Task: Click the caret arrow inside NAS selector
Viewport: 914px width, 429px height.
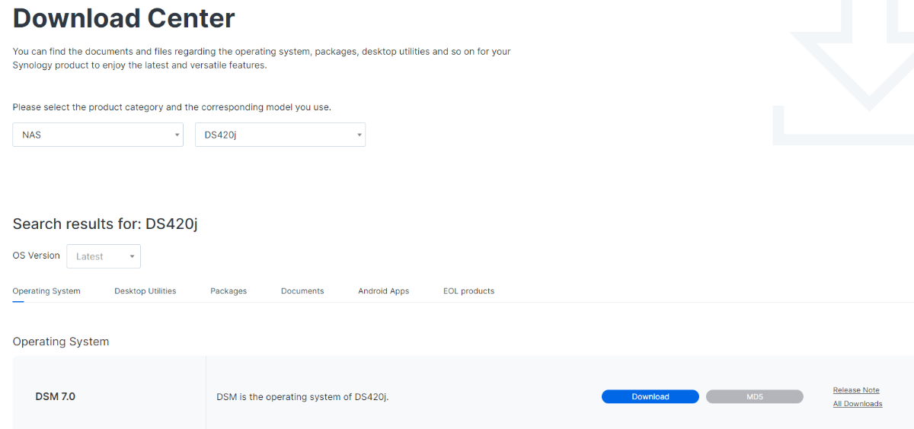Action: [x=177, y=135]
